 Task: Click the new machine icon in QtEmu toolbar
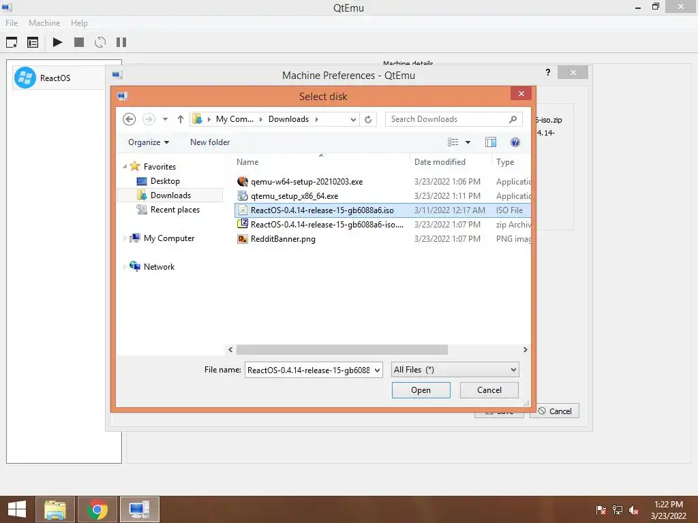click(12, 42)
